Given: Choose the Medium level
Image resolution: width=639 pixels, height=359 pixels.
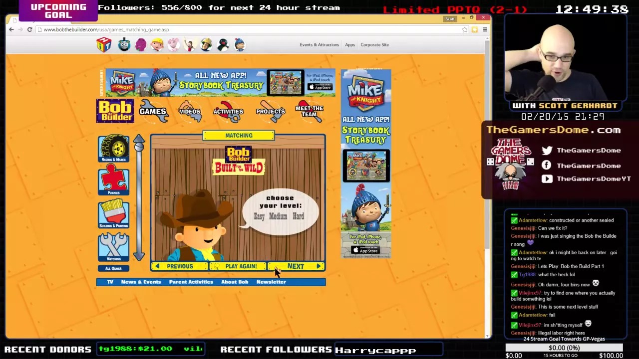Looking at the screenshot, I should [x=278, y=216].
